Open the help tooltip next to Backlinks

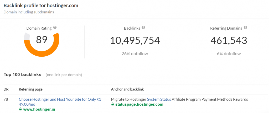click(x=143, y=28)
